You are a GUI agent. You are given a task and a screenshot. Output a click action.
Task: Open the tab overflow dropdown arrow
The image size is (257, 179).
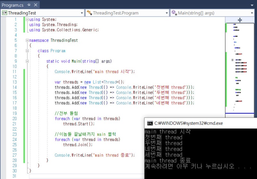coord(252,5)
